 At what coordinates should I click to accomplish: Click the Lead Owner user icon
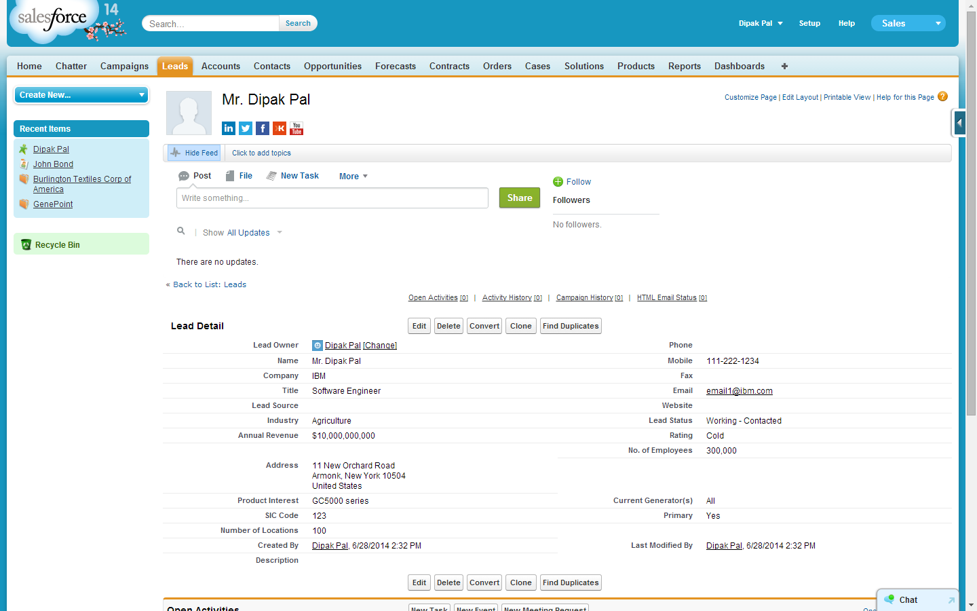(317, 345)
